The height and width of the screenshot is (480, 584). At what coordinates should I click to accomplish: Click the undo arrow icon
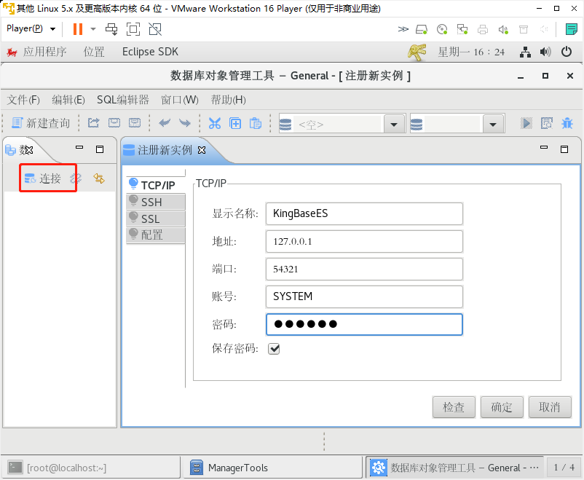tap(165, 123)
